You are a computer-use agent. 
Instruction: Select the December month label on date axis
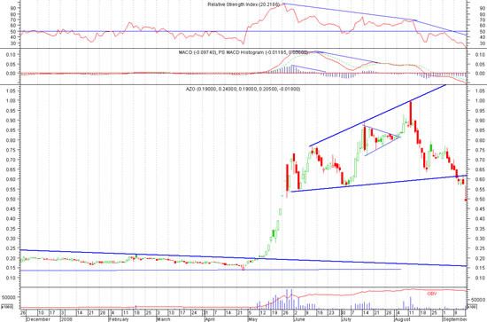pos(38,319)
